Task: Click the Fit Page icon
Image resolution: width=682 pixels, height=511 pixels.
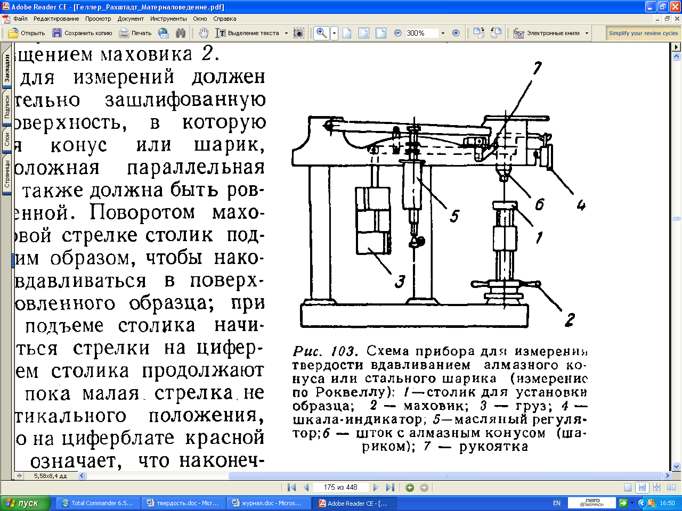Action: tap(364, 33)
